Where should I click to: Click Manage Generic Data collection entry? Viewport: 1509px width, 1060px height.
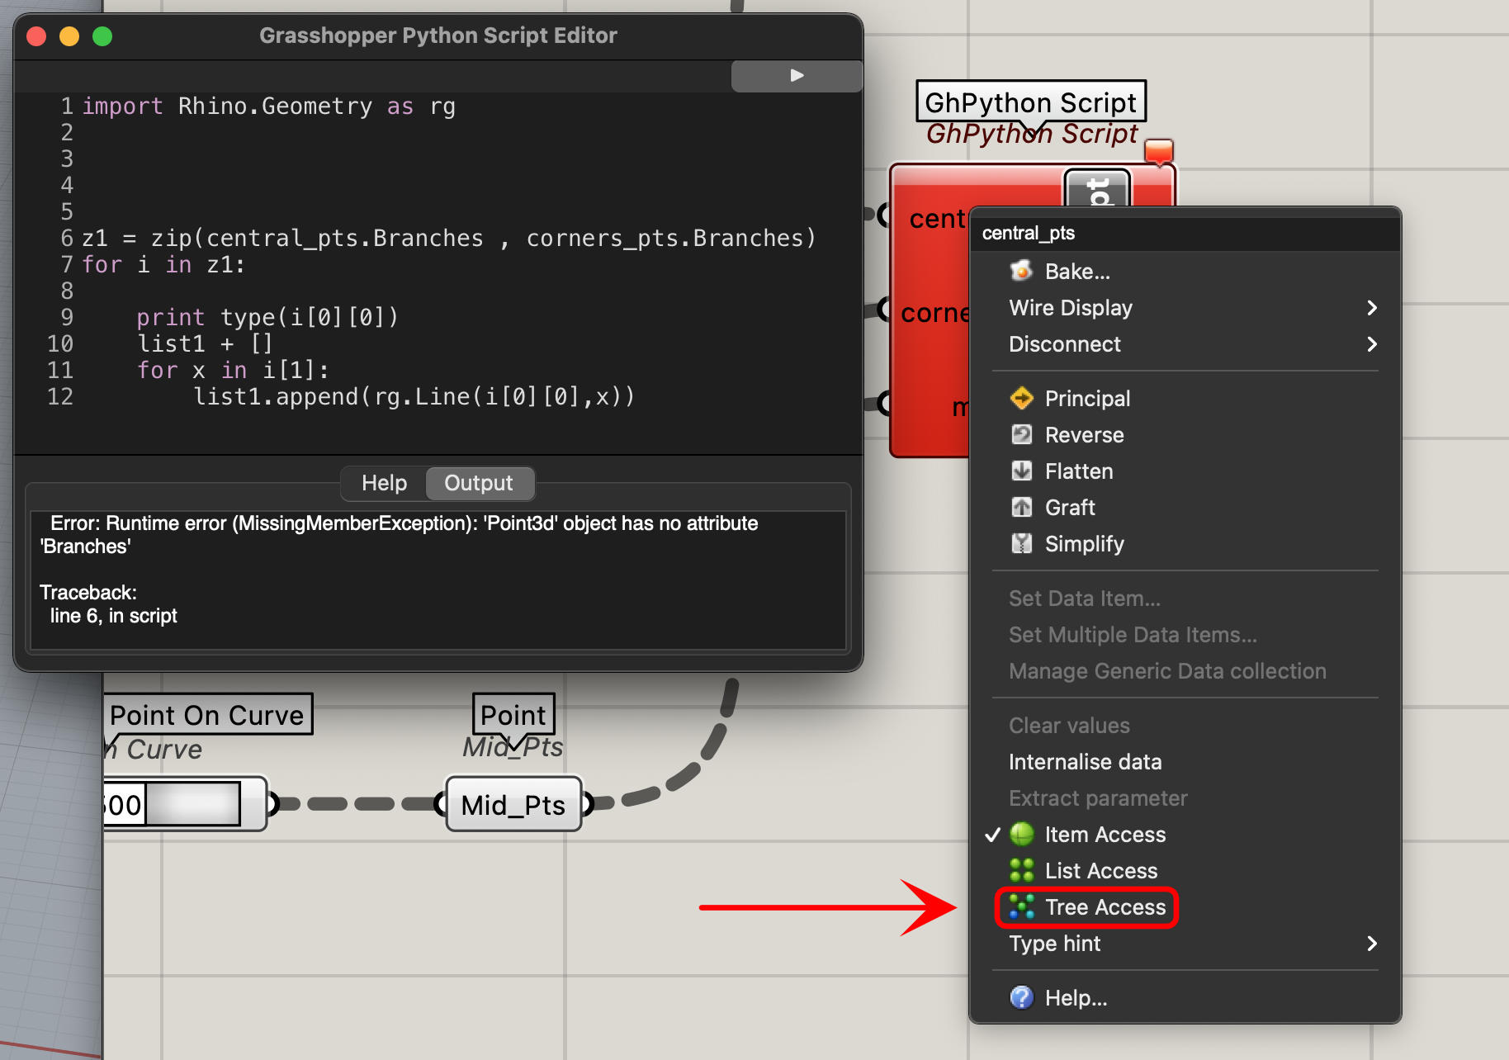point(1185,670)
